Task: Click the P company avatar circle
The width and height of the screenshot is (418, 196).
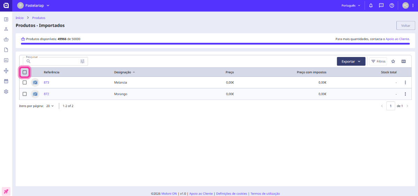Action: pyautogui.click(x=20, y=6)
